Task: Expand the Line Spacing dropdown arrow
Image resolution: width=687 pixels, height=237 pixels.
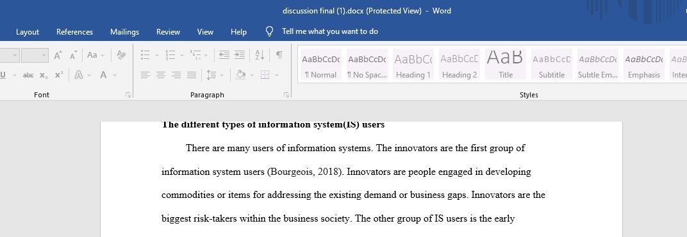Action: [222, 75]
